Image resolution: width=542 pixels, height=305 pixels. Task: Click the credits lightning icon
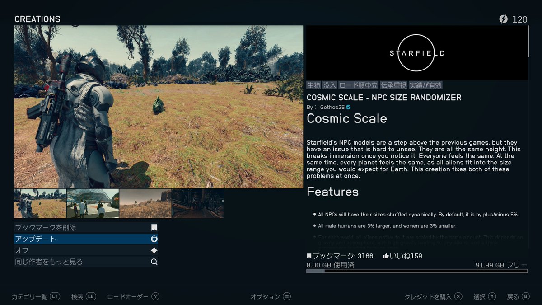(x=503, y=19)
